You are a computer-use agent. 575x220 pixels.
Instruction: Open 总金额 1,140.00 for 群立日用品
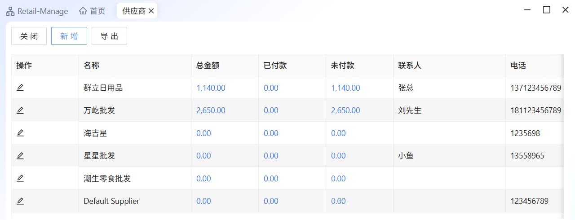211,88
